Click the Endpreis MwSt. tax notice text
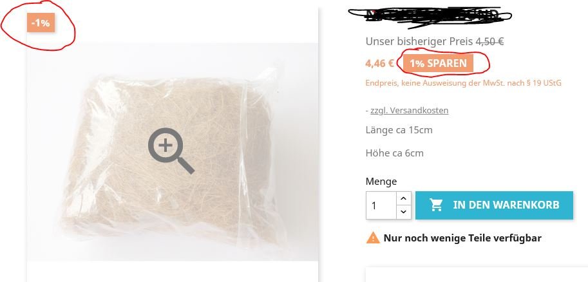Image resolution: width=588 pixels, height=282 pixels. 464,83
